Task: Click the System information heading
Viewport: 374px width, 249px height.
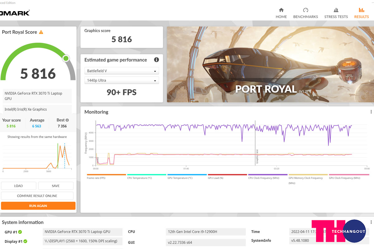Action: click(23, 222)
